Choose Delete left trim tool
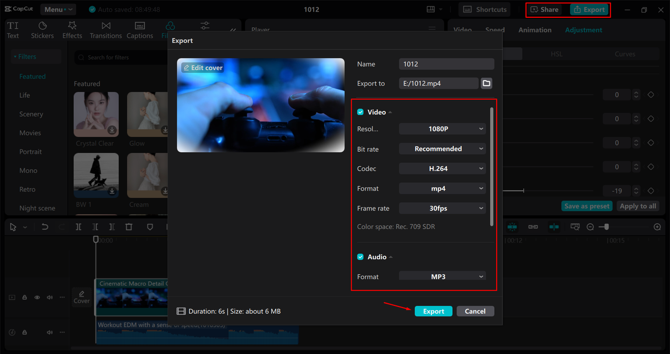The height and width of the screenshot is (354, 670). 95,227
